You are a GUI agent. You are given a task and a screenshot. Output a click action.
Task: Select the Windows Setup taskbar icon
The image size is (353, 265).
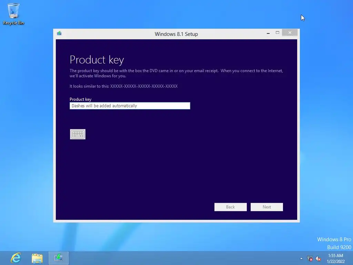(59, 258)
